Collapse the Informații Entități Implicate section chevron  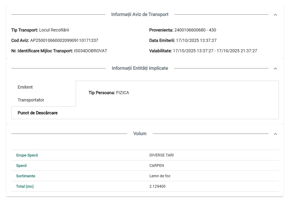tap(275, 68)
